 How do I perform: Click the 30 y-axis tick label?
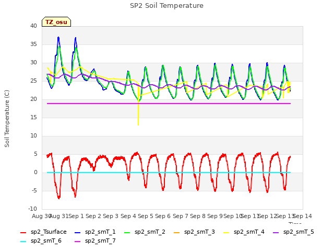[x=33, y=63]
